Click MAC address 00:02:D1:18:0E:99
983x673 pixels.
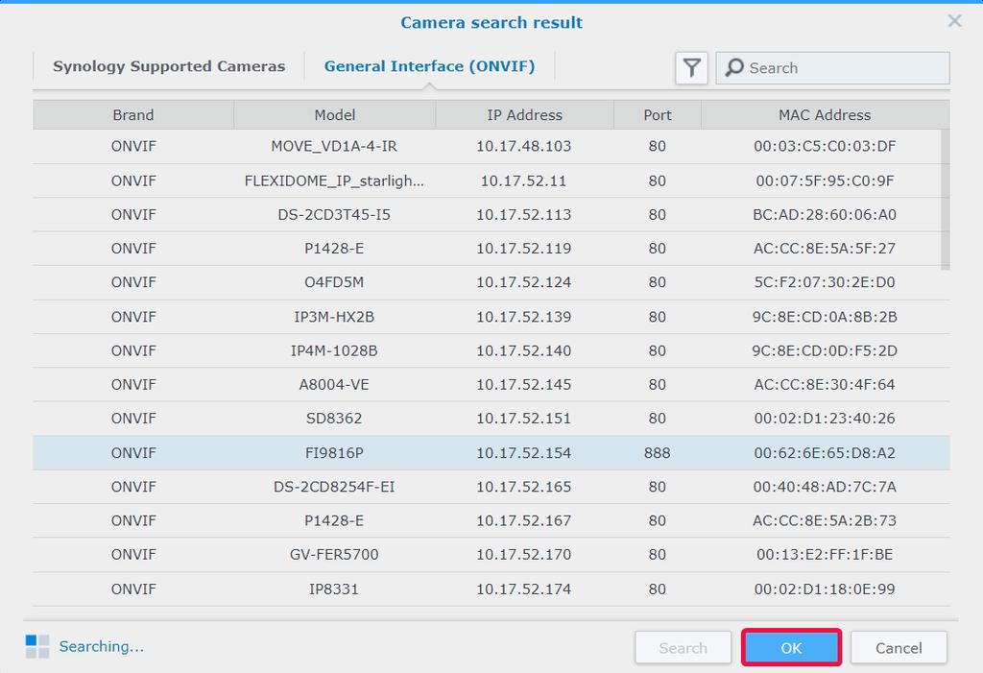pyautogui.click(x=825, y=589)
